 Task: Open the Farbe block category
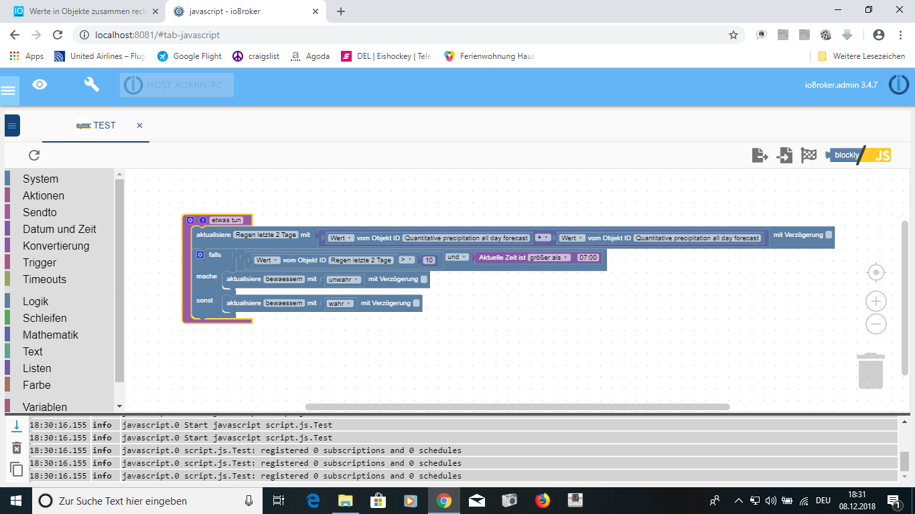point(36,385)
